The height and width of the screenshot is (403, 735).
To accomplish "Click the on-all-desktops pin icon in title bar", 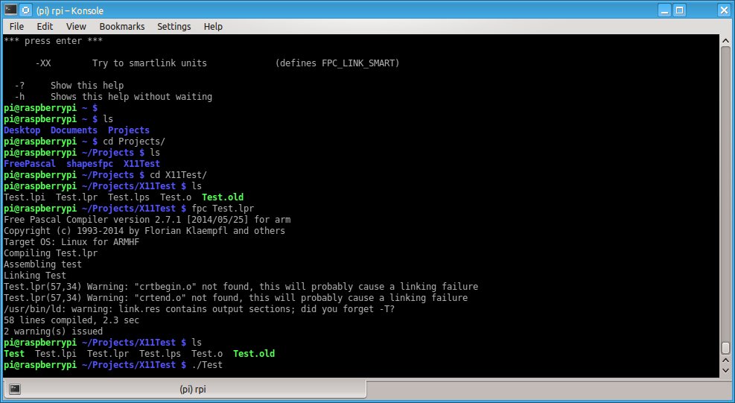I will (x=25, y=10).
